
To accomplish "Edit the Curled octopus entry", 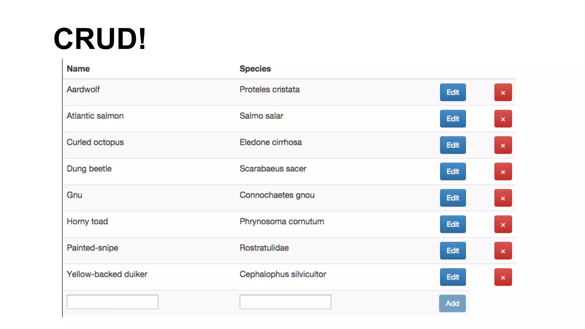I will [452, 145].
